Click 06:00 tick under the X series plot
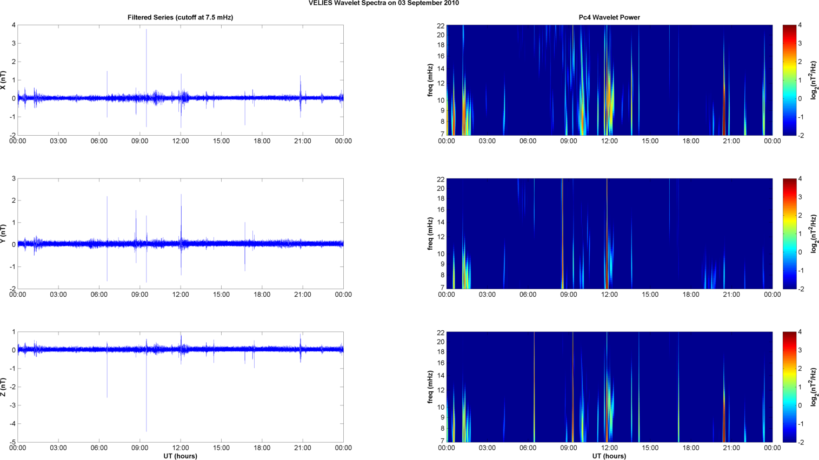This screenshot has height=460, width=819. (99, 141)
